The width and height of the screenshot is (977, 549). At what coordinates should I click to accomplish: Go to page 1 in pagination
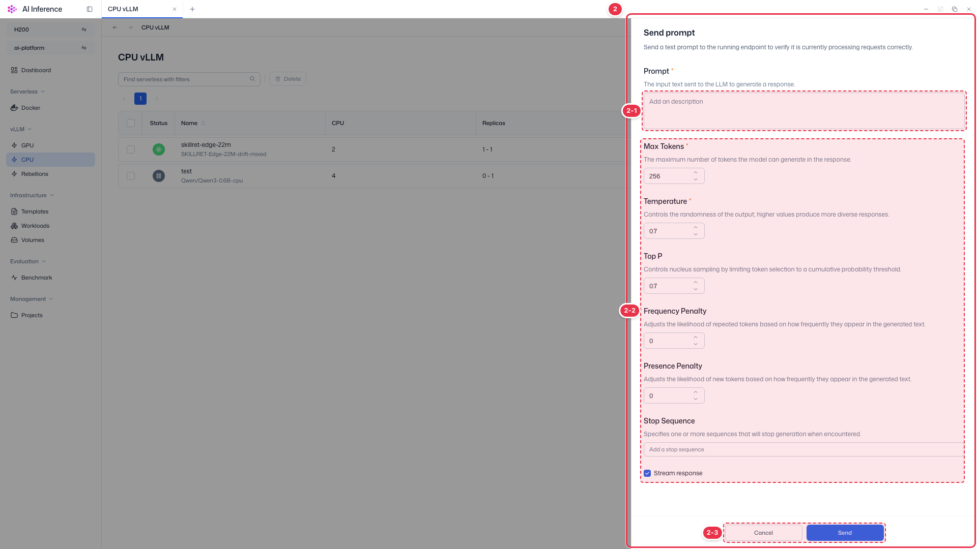coord(140,99)
